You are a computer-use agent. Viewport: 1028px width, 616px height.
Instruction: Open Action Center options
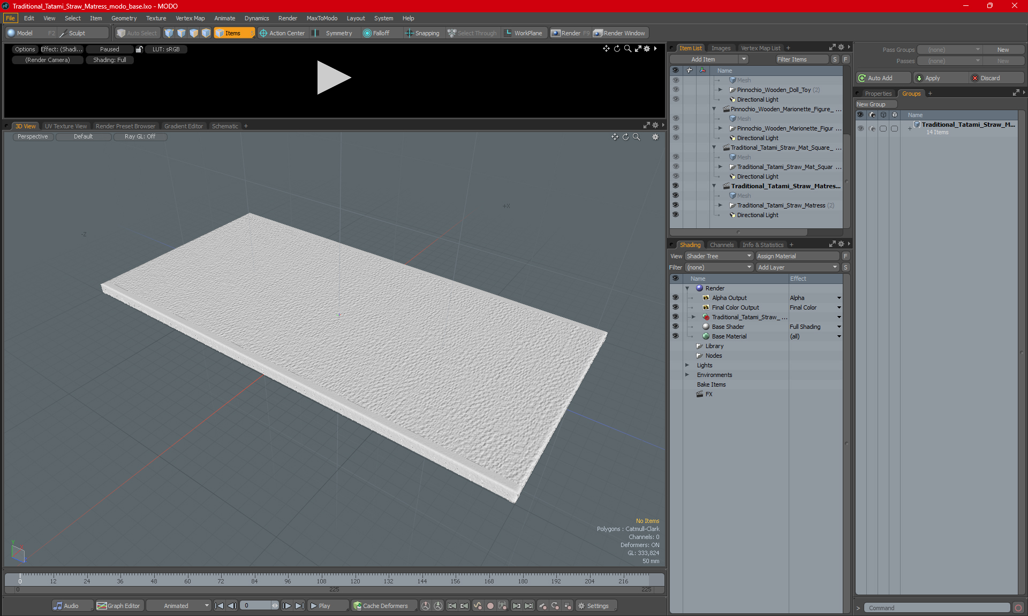[x=282, y=33]
